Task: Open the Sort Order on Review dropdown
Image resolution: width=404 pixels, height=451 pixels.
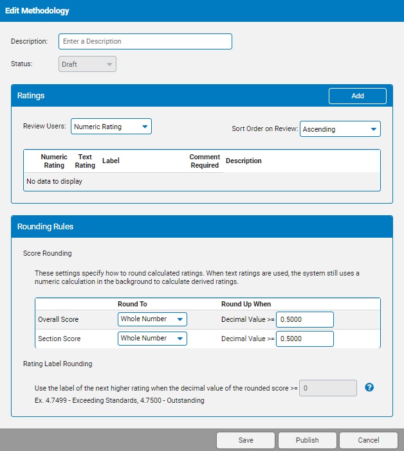Action: (340, 129)
